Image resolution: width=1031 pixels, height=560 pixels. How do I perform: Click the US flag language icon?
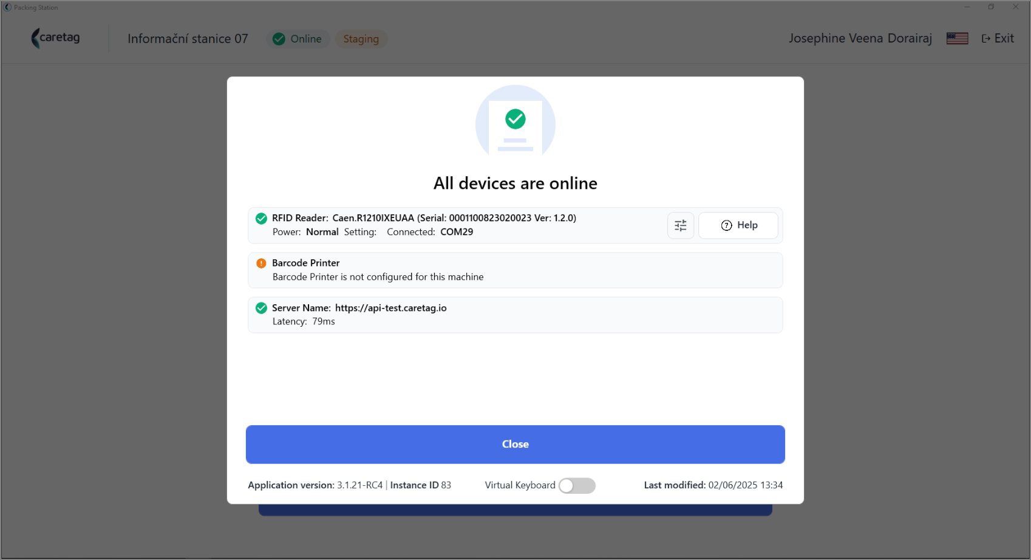(957, 38)
